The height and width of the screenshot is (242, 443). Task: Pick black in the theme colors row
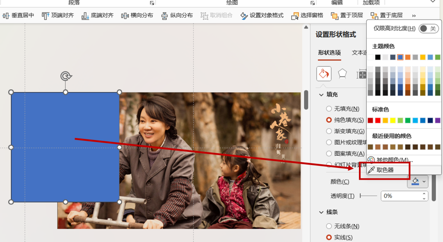pos(378,57)
